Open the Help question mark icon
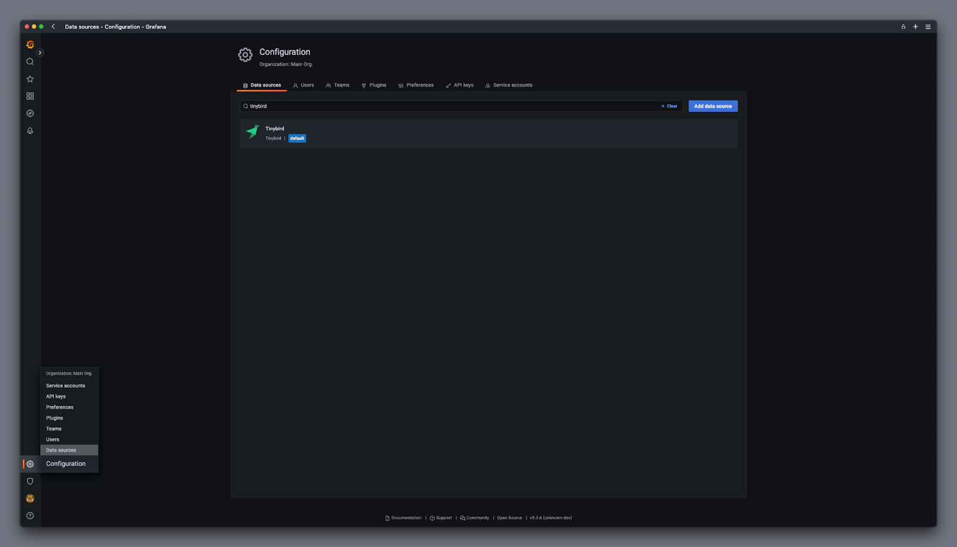This screenshot has height=547, width=957. (30, 516)
